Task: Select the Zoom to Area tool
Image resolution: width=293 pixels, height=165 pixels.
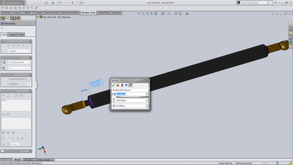Action: [x=143, y=13]
